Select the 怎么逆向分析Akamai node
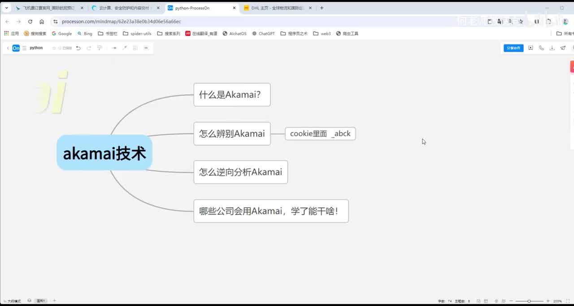 click(240, 172)
